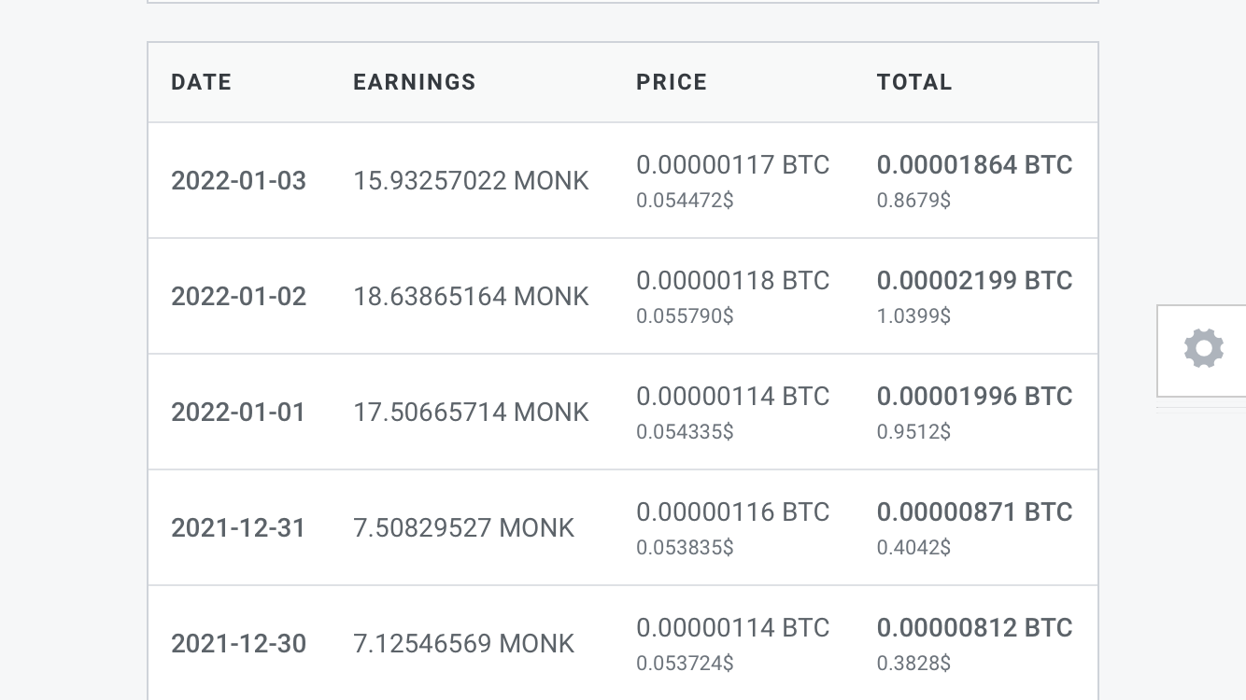Click earnings 15.93257022 MONK
Image resolution: width=1246 pixels, height=700 pixels.
(x=471, y=180)
